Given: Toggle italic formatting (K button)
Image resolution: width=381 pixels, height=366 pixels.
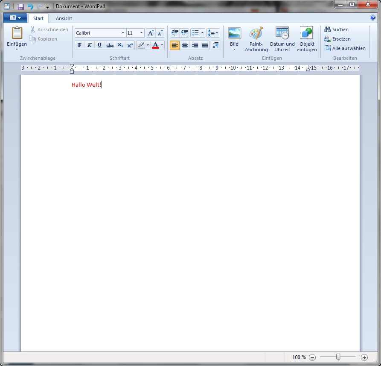Looking at the screenshot, I should (90, 45).
